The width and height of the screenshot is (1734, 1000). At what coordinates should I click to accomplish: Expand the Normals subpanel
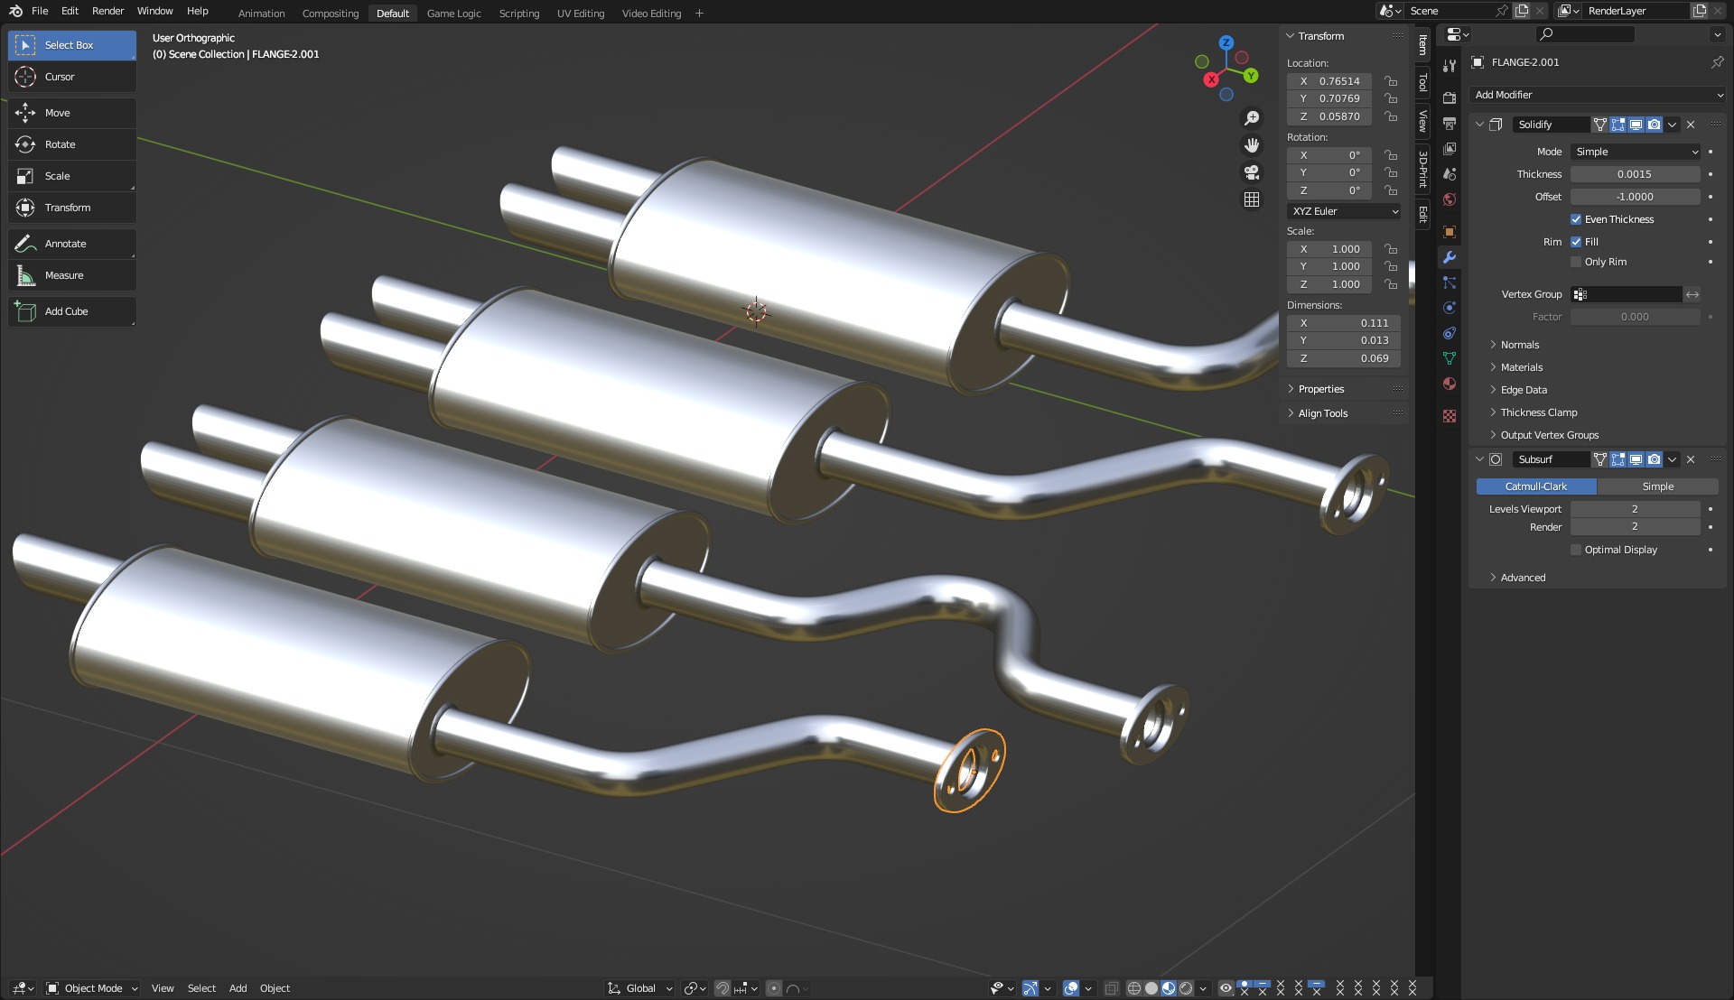pos(1520,345)
